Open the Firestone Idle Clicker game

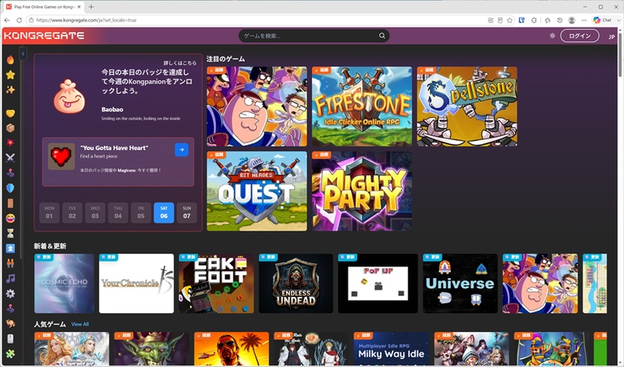362,106
